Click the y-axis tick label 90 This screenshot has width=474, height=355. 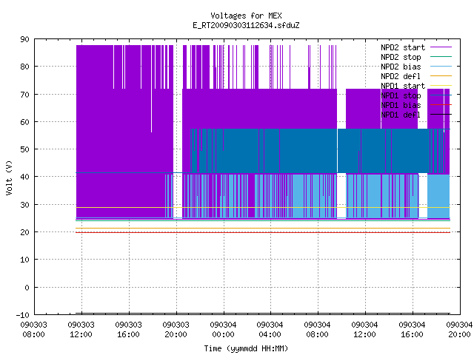tap(24, 39)
